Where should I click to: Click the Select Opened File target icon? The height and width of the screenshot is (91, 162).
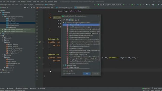click(25, 8)
